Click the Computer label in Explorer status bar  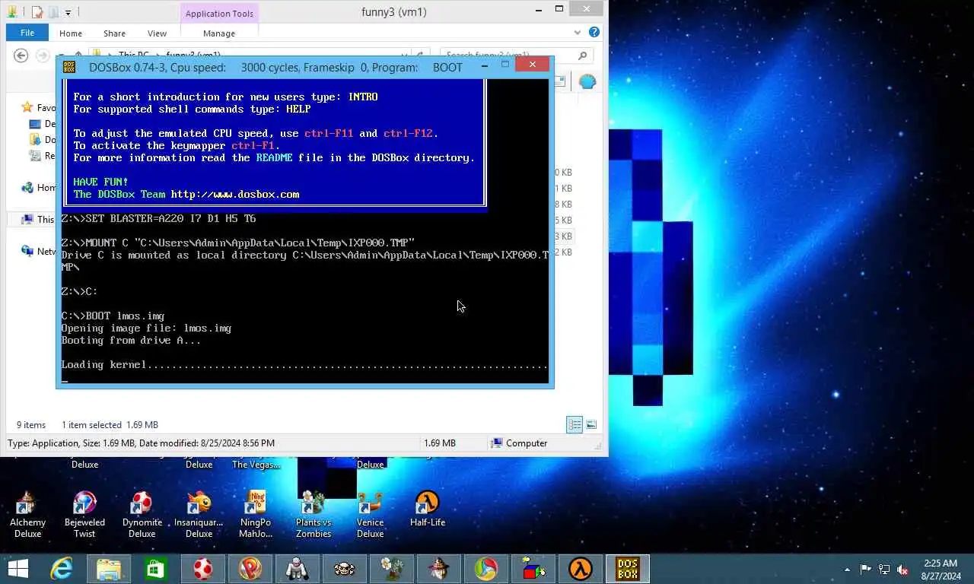coord(527,443)
